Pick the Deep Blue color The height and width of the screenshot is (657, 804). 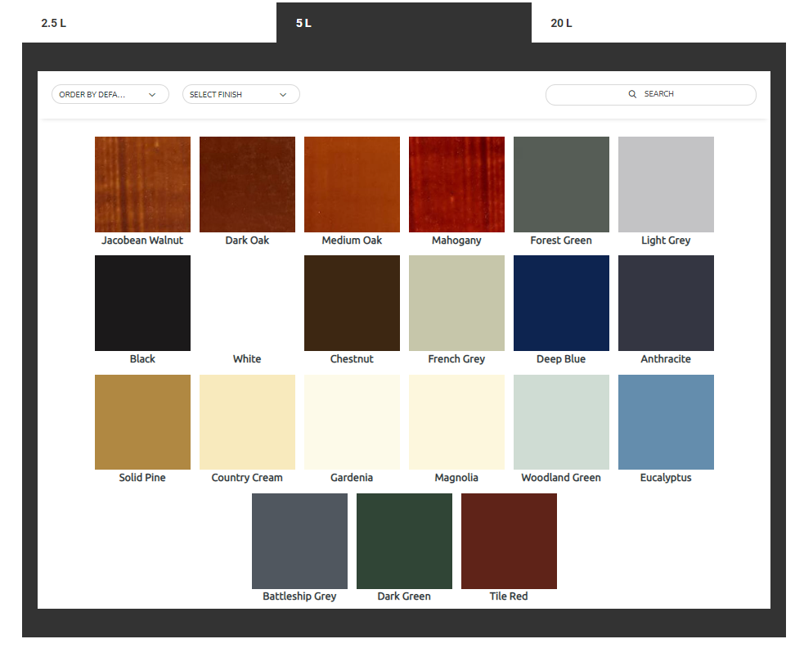click(561, 302)
